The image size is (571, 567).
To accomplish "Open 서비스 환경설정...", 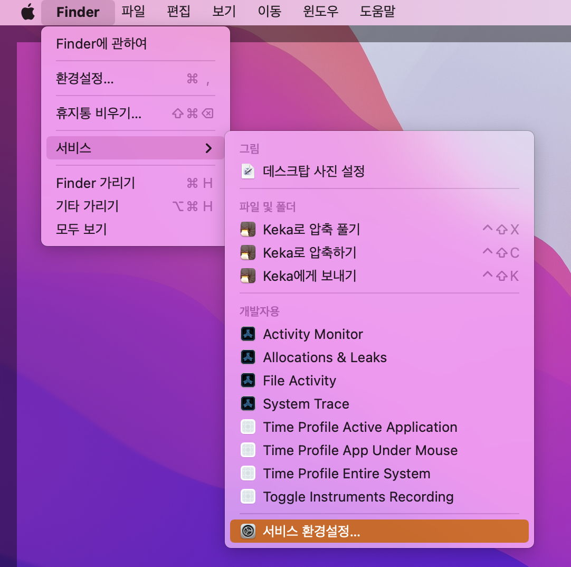I will pyautogui.click(x=379, y=531).
